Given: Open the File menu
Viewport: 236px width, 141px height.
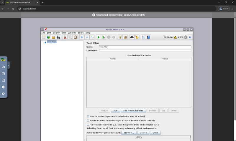Looking at the screenshot, I should pyautogui.click(x=43, y=33).
